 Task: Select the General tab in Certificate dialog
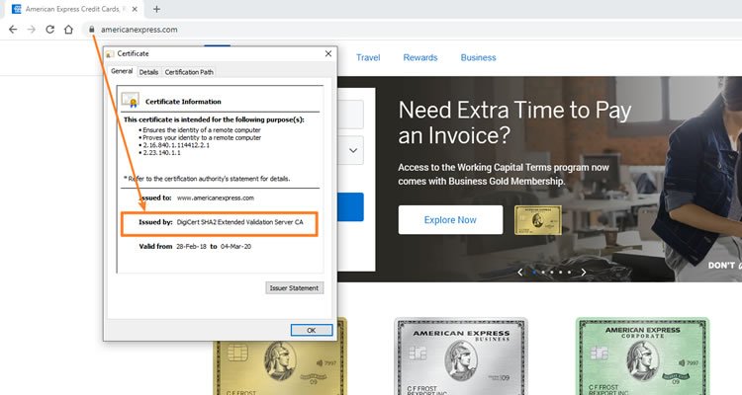coord(122,71)
